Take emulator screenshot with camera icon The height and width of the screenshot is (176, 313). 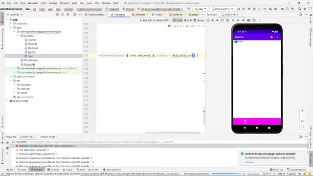tap(248, 21)
